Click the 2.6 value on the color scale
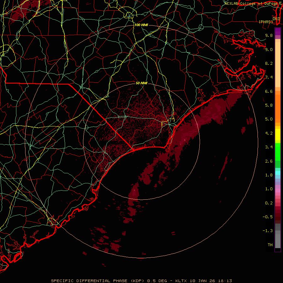The width and height of the screenshot is (283, 283). (269, 161)
